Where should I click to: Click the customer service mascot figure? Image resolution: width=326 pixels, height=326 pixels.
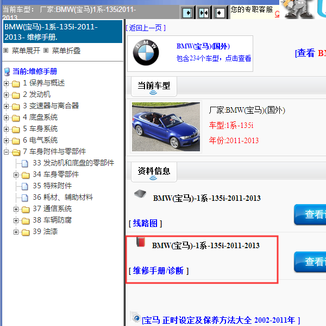(x=298, y=9)
